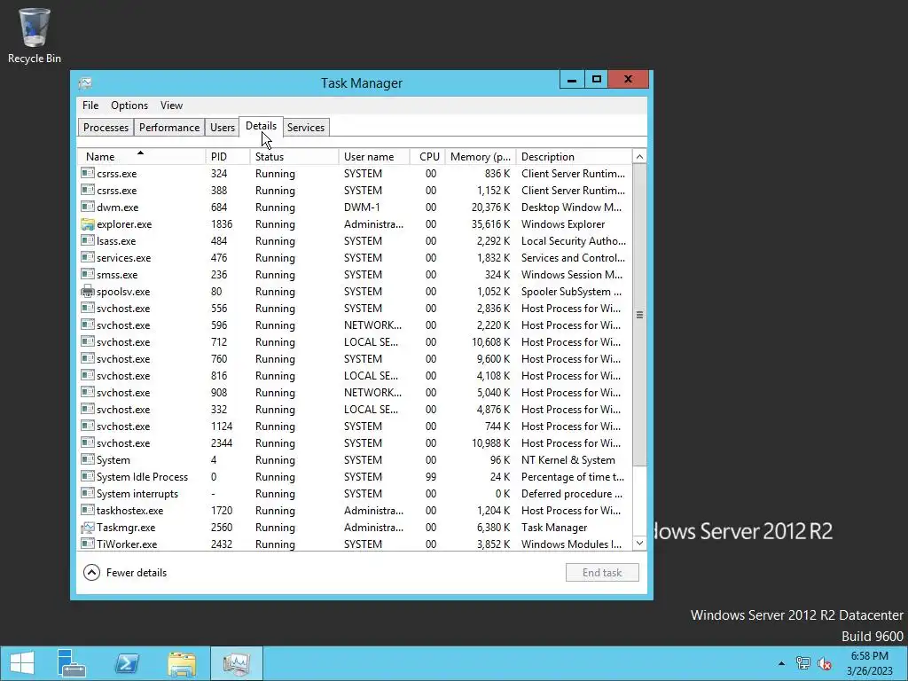This screenshot has width=908, height=681.
Task: Select the System Idle Process name
Action: pyautogui.click(x=142, y=476)
